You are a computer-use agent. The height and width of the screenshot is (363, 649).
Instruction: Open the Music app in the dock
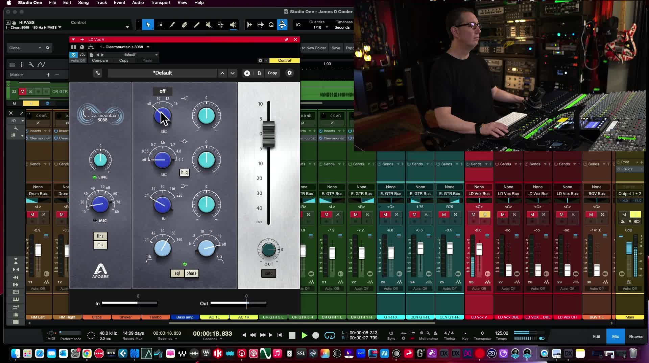click(277, 353)
